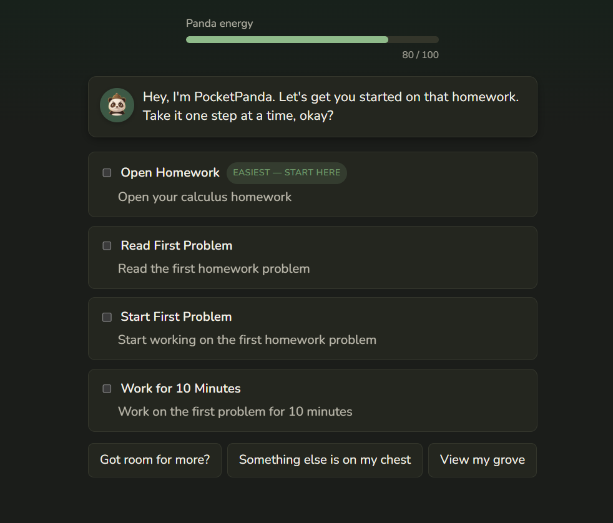Check the Open Homework checkbox

107,173
